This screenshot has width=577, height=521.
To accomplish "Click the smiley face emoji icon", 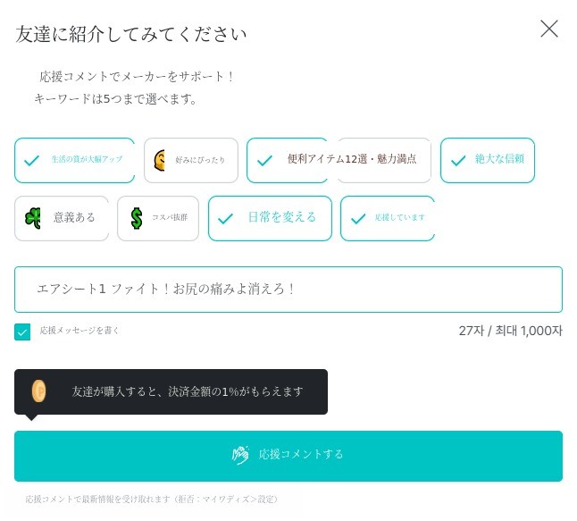I will coord(159,160).
